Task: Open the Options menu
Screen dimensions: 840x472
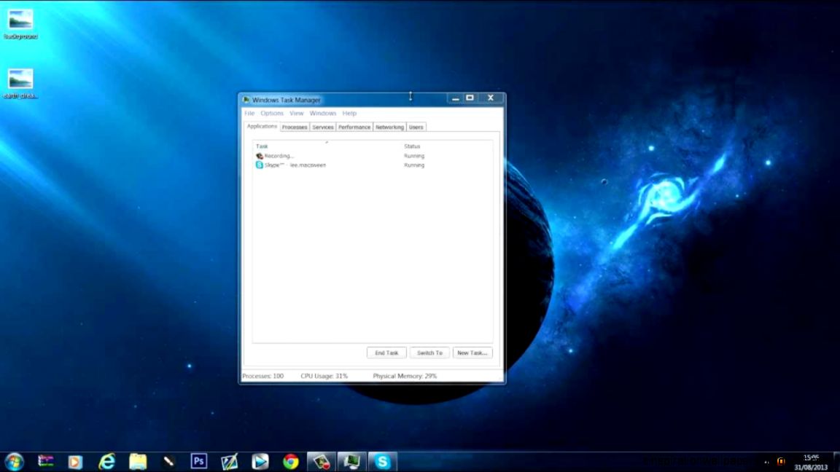Action: pos(272,113)
